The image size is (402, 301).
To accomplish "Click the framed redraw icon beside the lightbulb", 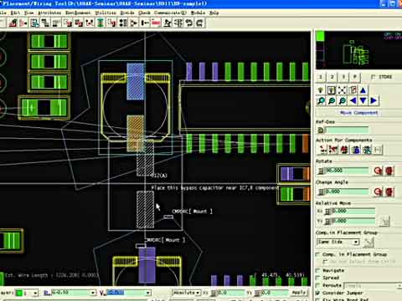I will click(x=331, y=90).
